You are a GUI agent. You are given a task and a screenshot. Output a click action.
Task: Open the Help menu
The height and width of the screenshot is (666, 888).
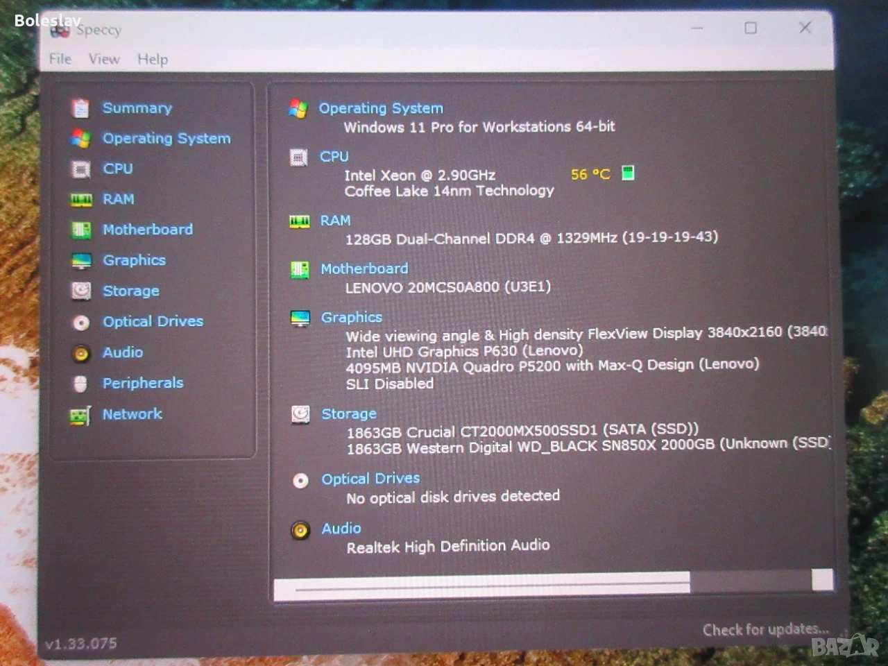coord(153,60)
